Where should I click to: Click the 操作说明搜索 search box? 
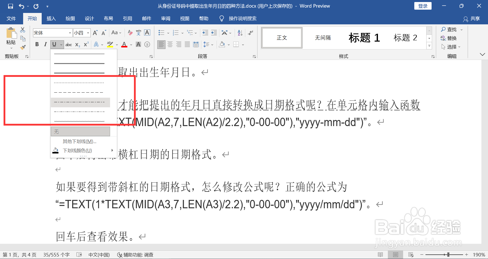pyautogui.click(x=242, y=19)
